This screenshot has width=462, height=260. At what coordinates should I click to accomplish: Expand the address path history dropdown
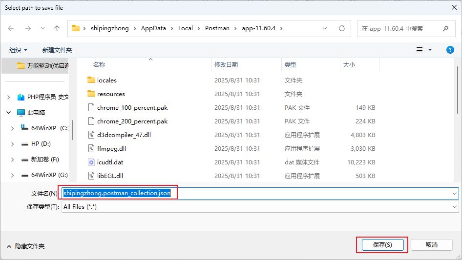pos(325,28)
